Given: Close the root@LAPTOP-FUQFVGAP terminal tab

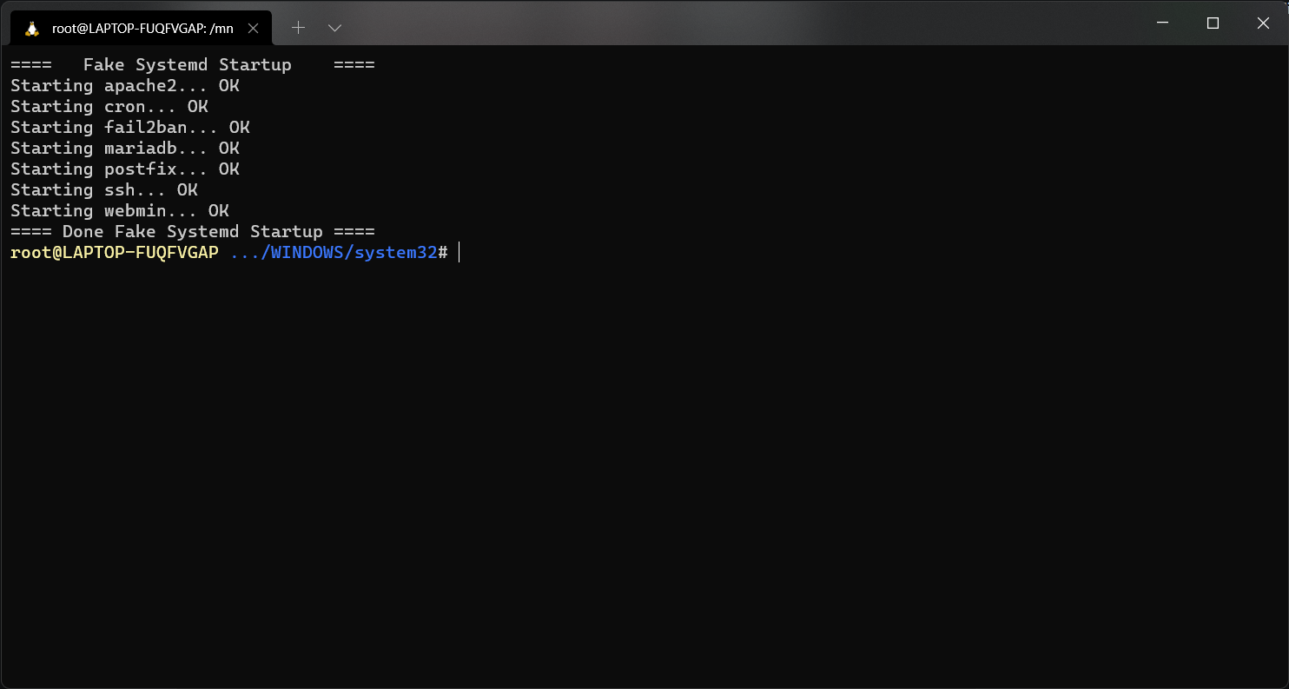Looking at the screenshot, I should [253, 28].
